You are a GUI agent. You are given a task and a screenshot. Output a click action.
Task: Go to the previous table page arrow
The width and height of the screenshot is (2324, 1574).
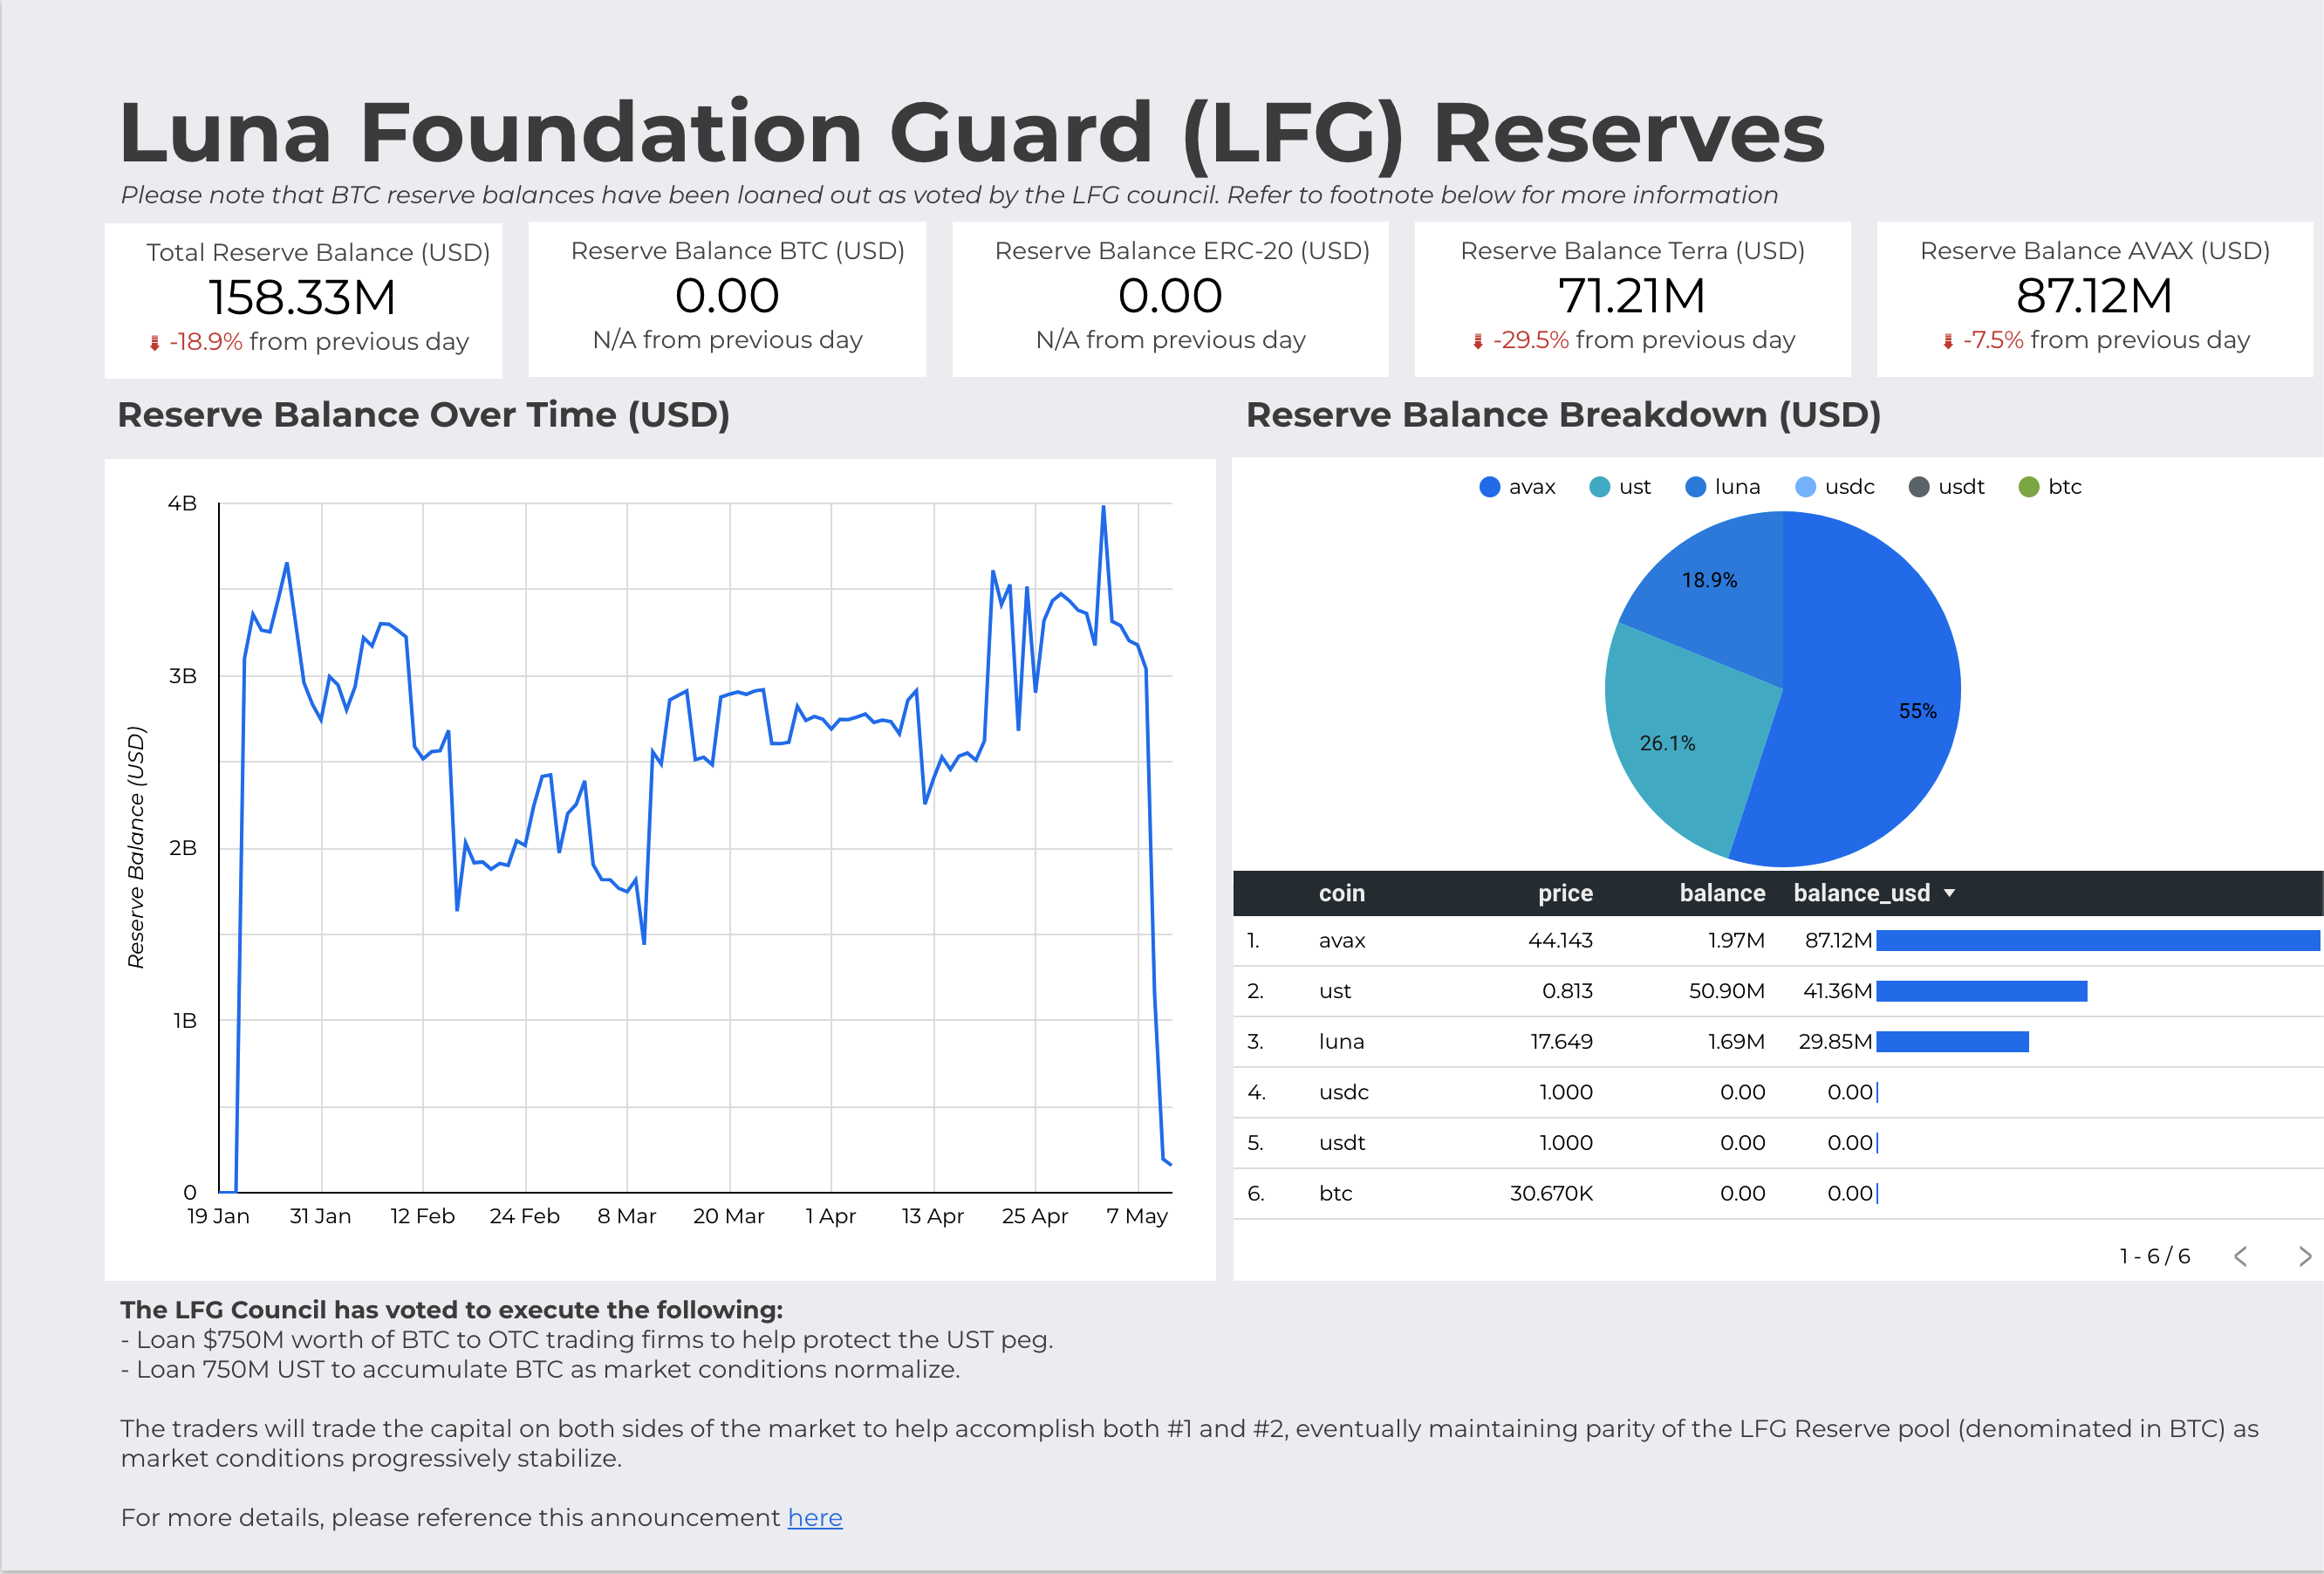(x=2240, y=1256)
